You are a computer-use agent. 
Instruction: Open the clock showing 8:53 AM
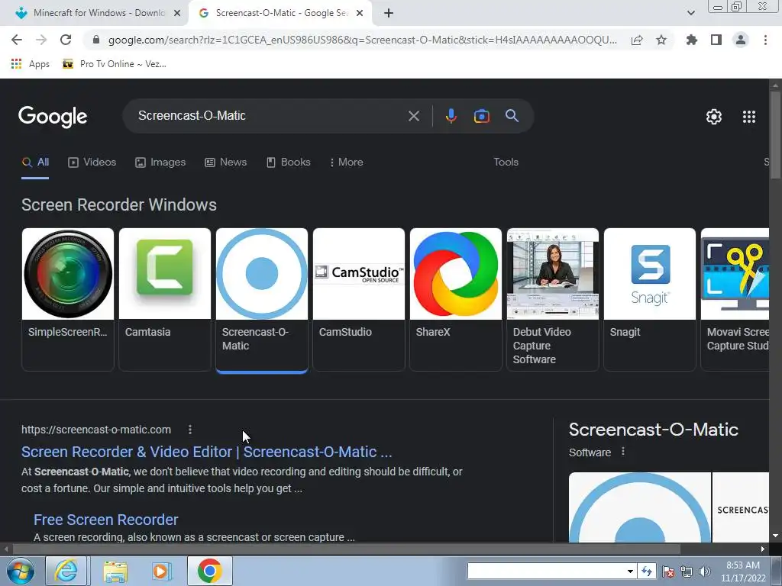coord(743,572)
